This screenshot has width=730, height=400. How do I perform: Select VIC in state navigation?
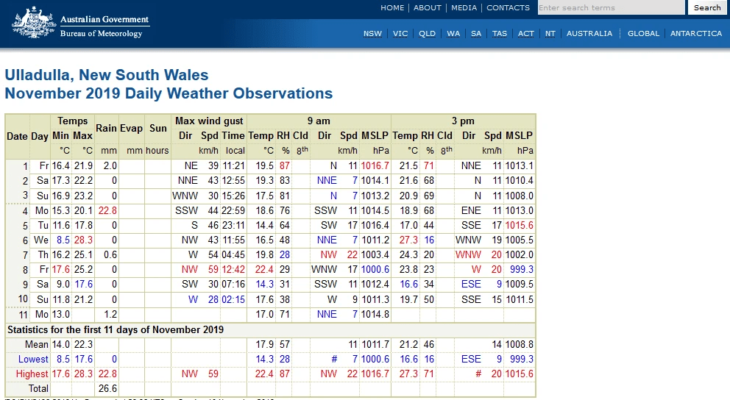(400, 34)
